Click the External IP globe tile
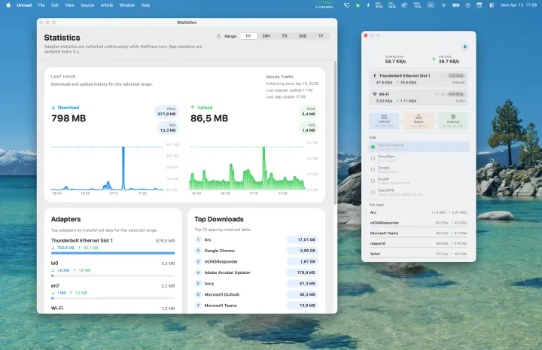Viewport: 542px width, 350px height. click(453, 121)
